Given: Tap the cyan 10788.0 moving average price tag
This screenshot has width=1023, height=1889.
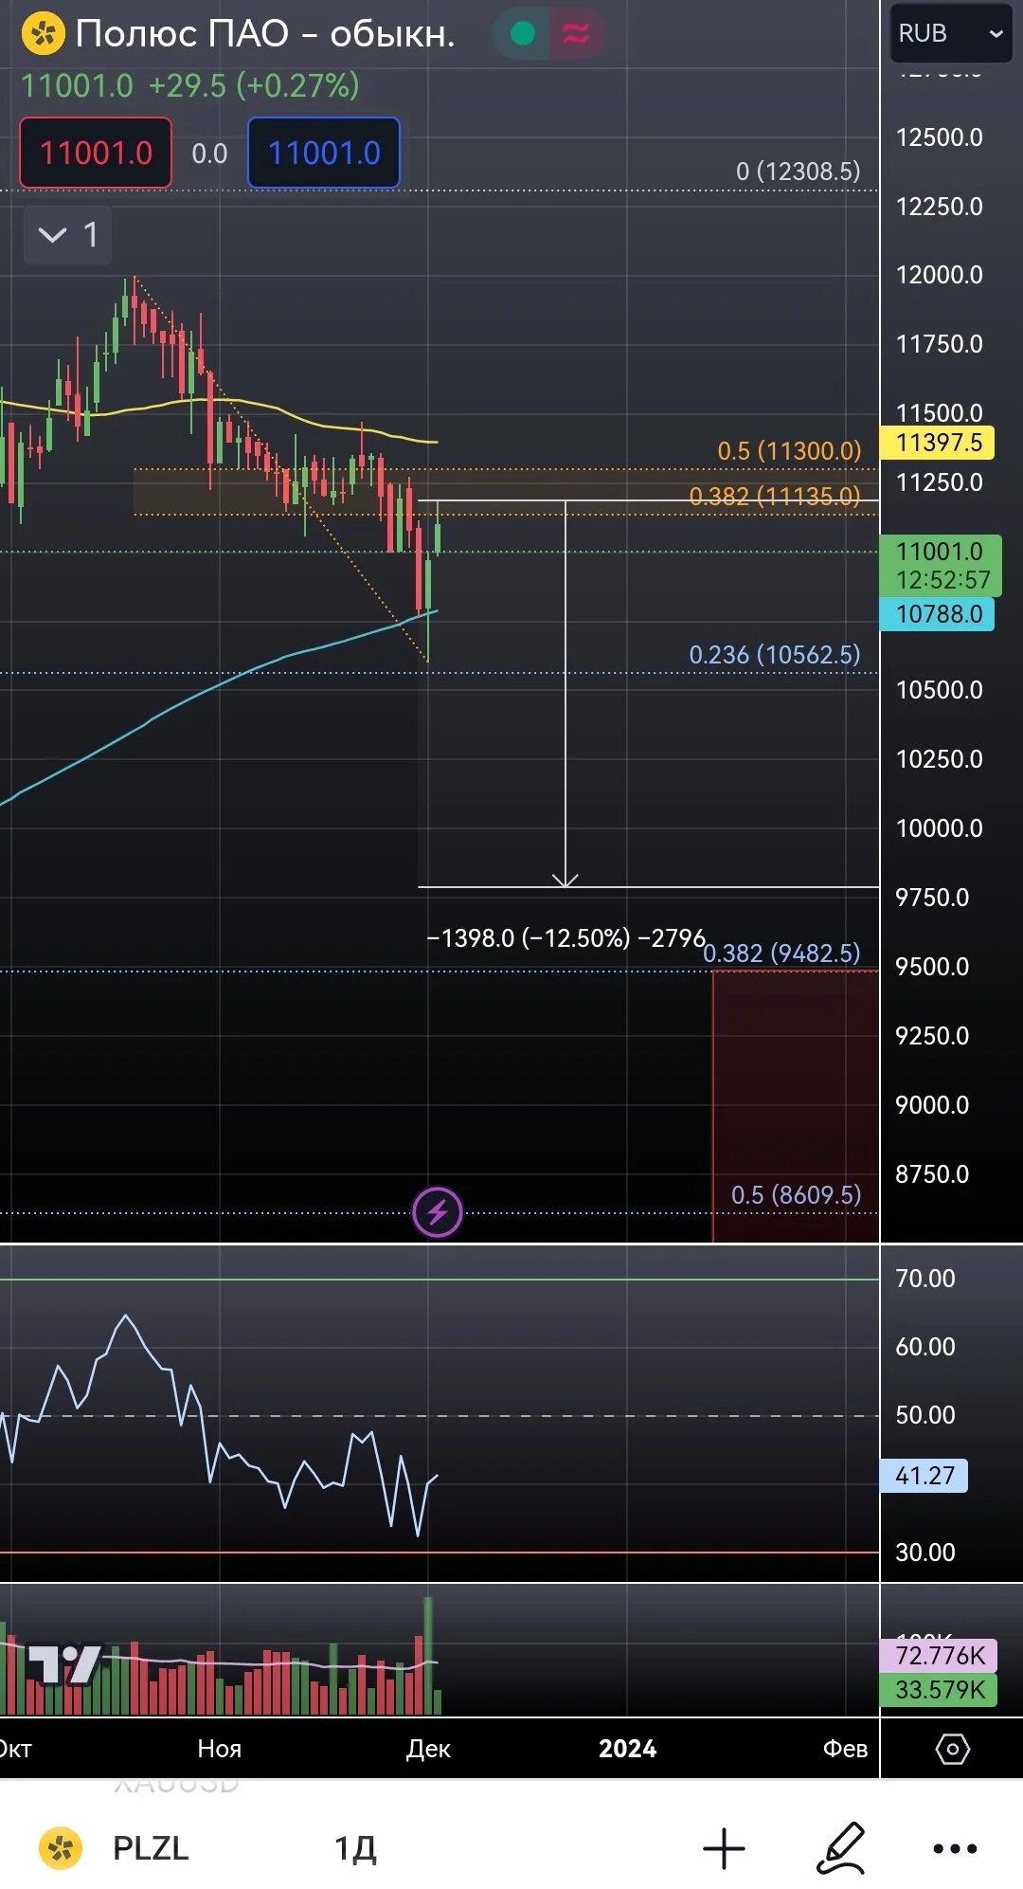Looking at the screenshot, I should pyautogui.click(x=938, y=614).
